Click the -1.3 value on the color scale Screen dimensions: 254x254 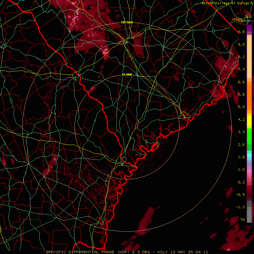coord(240,207)
